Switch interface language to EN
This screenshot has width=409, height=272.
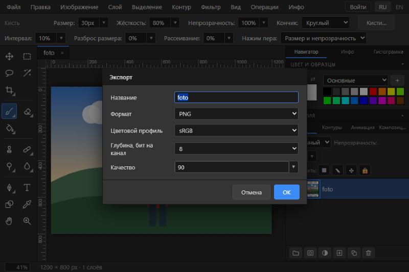399,7
